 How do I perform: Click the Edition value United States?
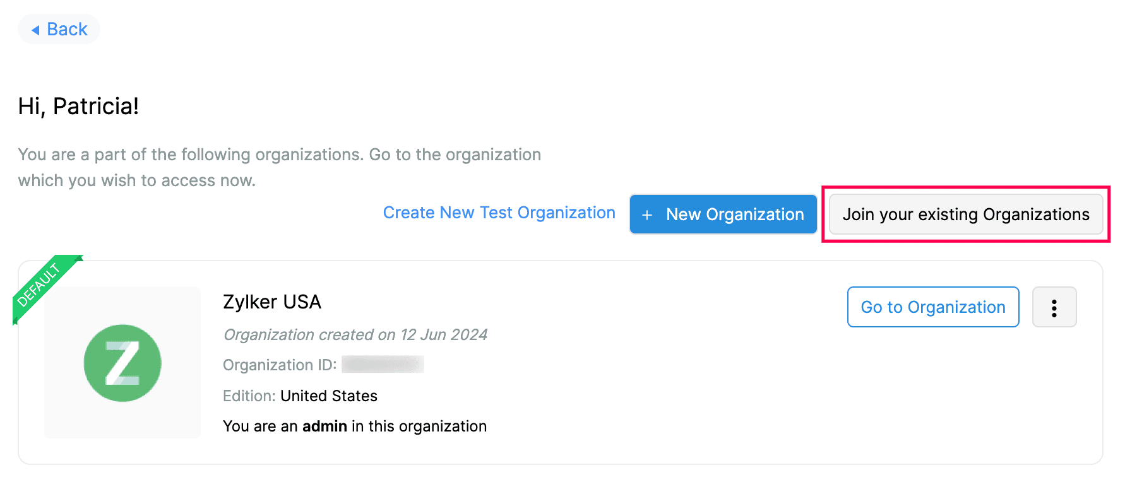[328, 396]
